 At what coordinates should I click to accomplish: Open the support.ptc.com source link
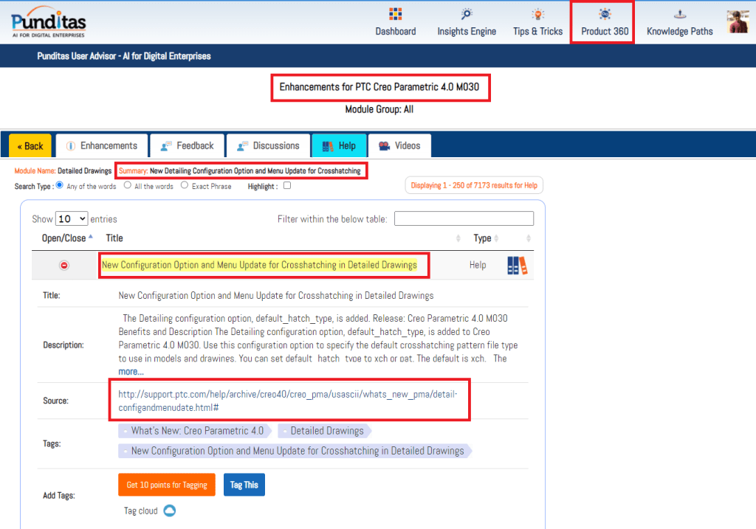tap(288, 401)
